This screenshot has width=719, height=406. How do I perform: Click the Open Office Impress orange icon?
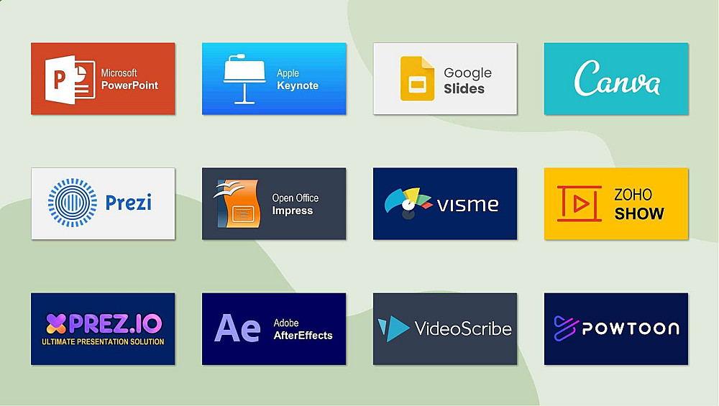pos(237,203)
